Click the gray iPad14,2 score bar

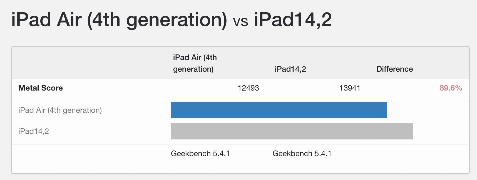(292, 131)
